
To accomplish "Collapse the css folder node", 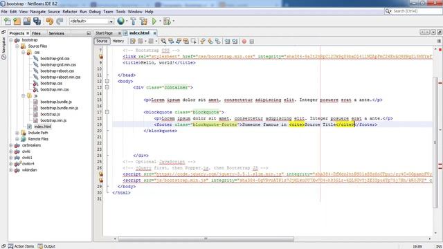I will click(x=24, y=53).
